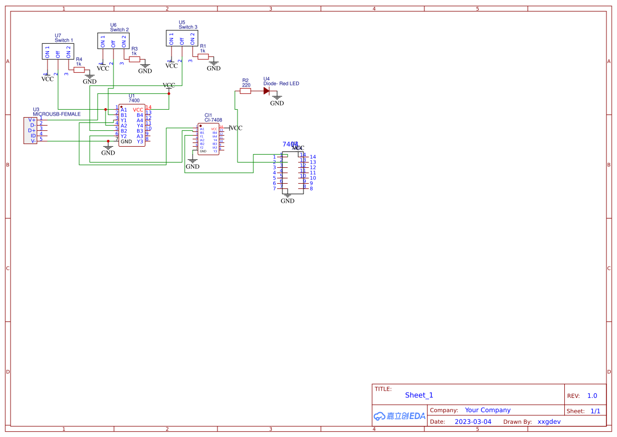Select resistor R1 1k

click(202, 55)
